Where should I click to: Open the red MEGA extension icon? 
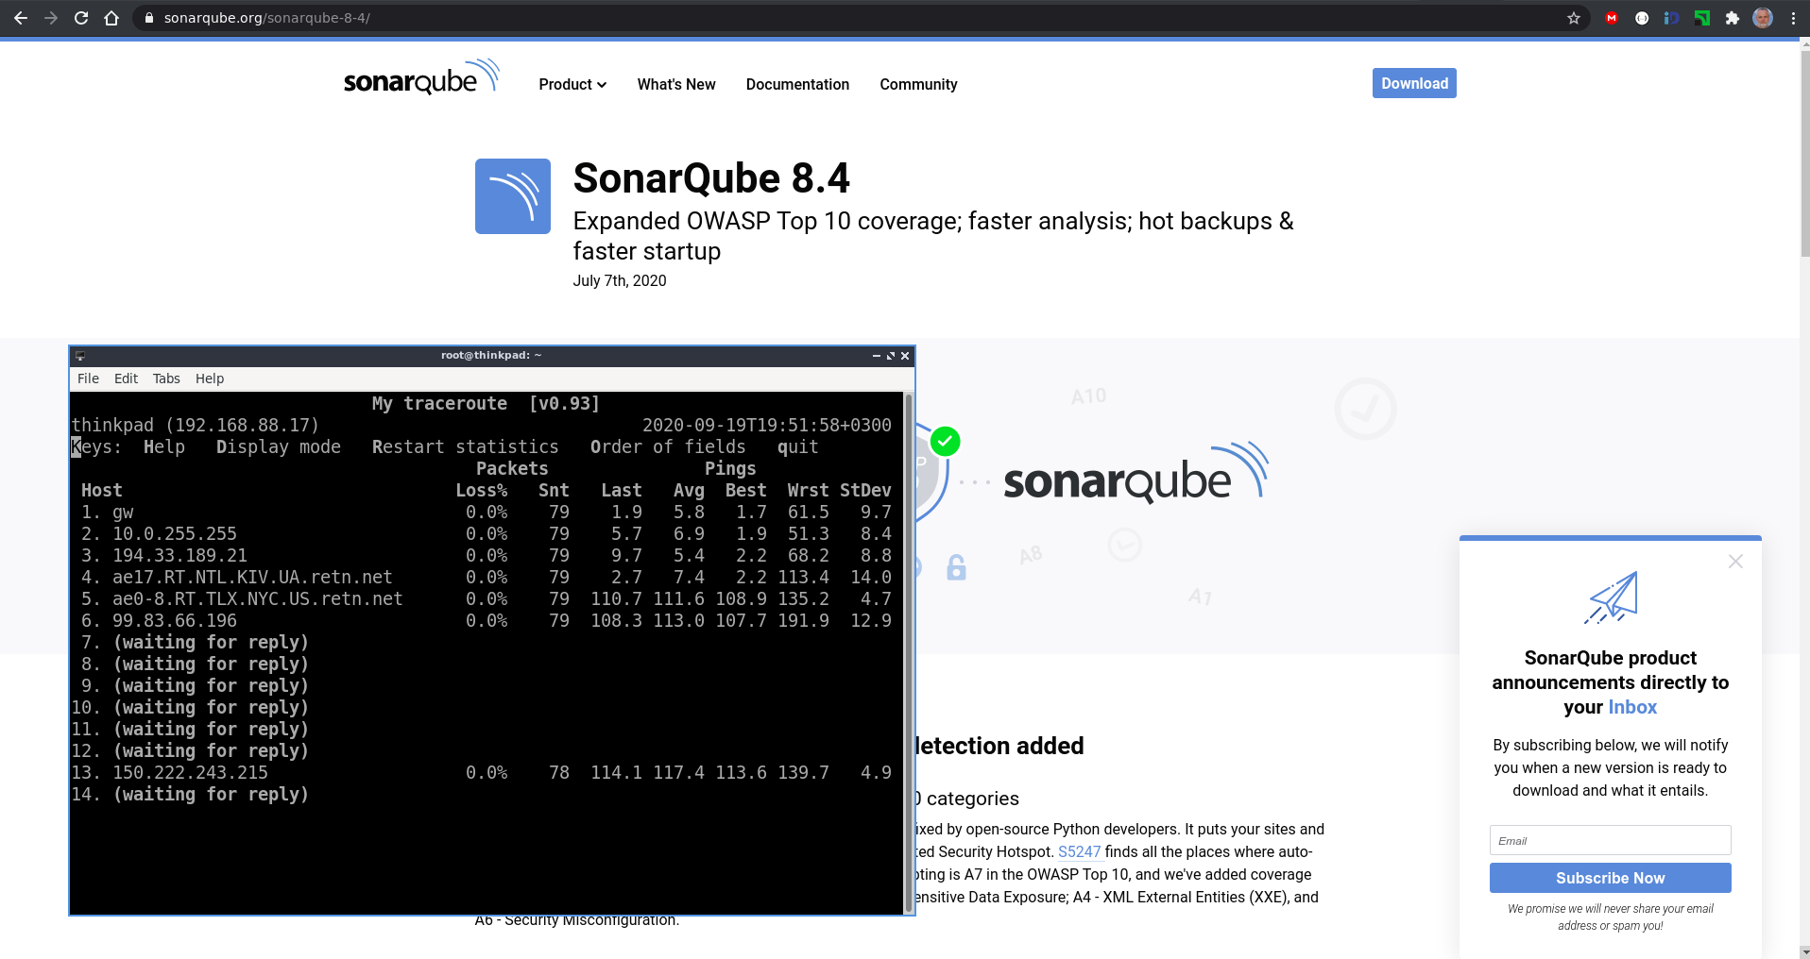(x=1612, y=18)
